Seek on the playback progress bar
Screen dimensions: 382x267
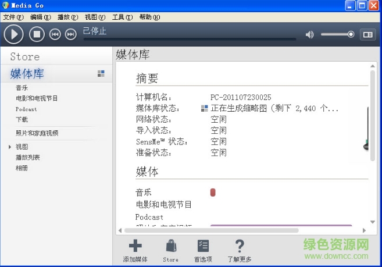pos(190,39)
